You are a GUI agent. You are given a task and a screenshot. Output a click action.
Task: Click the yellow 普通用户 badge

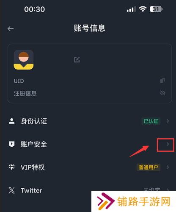click(x=148, y=167)
